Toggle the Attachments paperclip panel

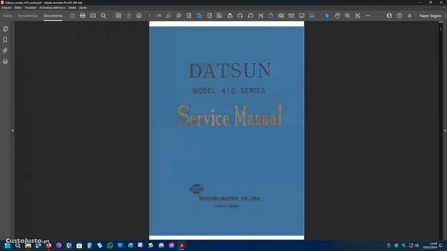(x=5, y=50)
